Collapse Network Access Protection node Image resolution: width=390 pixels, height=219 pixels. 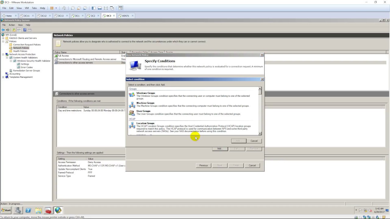click(3, 54)
